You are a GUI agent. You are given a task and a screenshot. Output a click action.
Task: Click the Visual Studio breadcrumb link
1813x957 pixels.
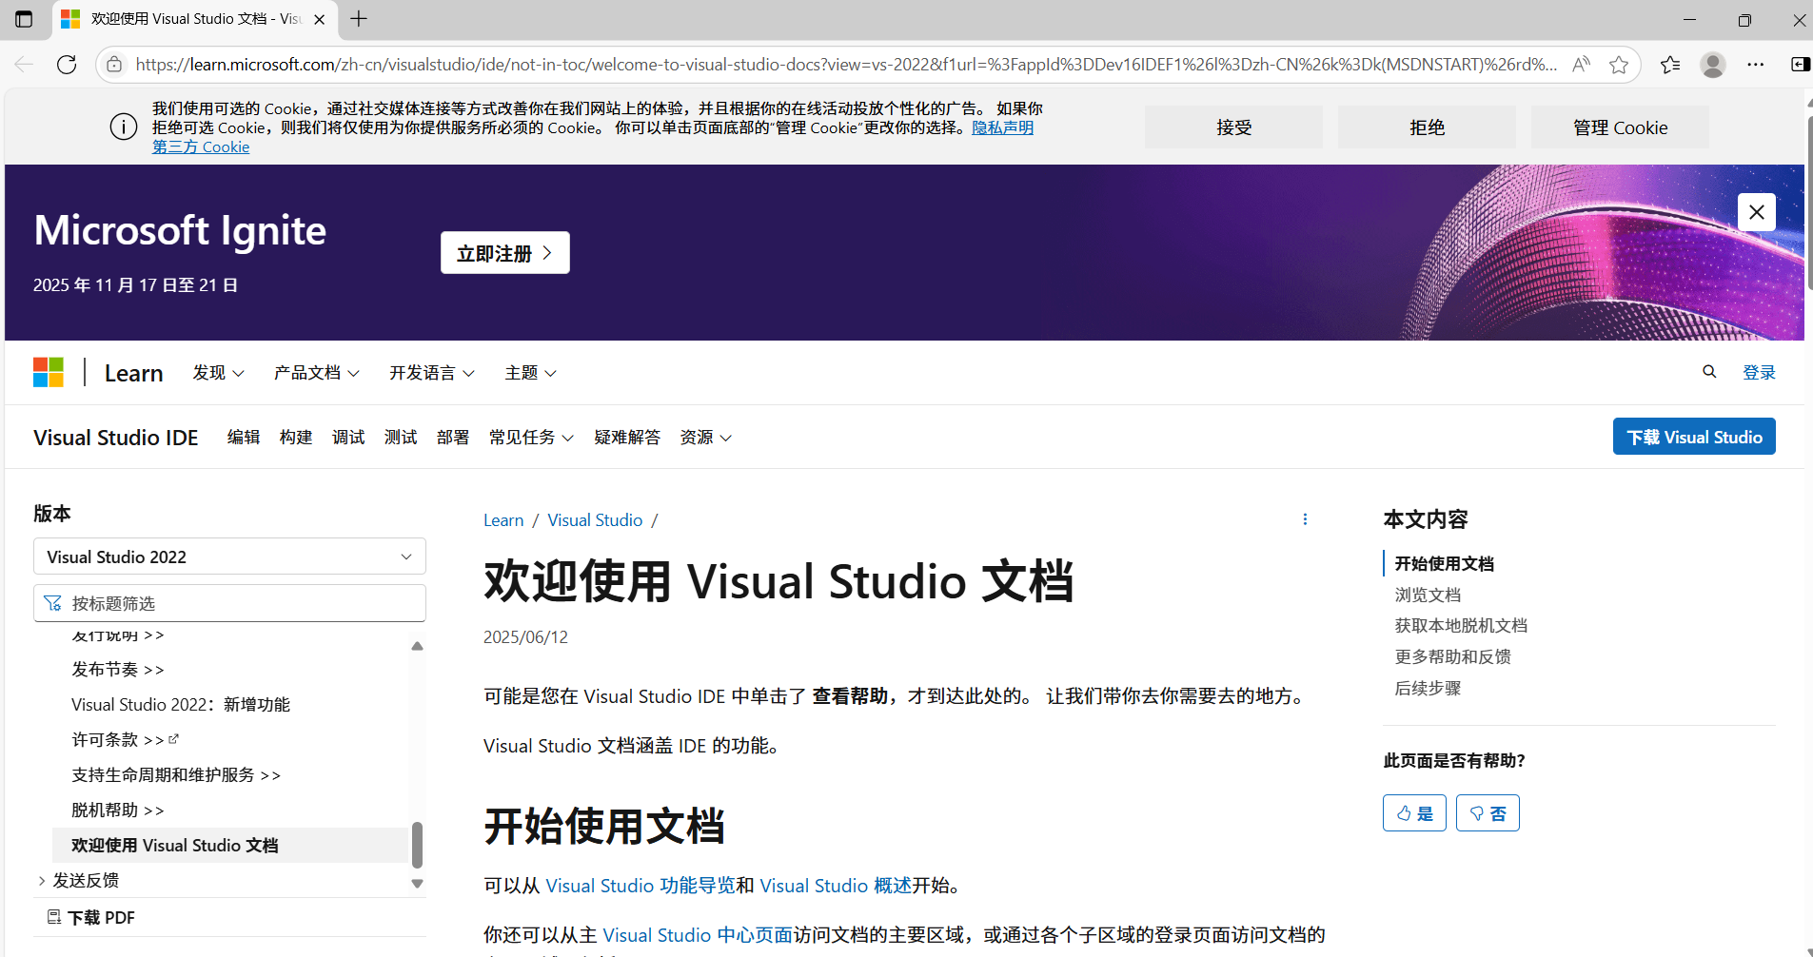[x=595, y=520]
